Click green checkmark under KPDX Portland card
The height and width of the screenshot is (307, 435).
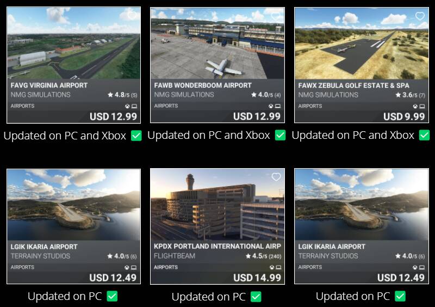pyautogui.click(x=256, y=297)
